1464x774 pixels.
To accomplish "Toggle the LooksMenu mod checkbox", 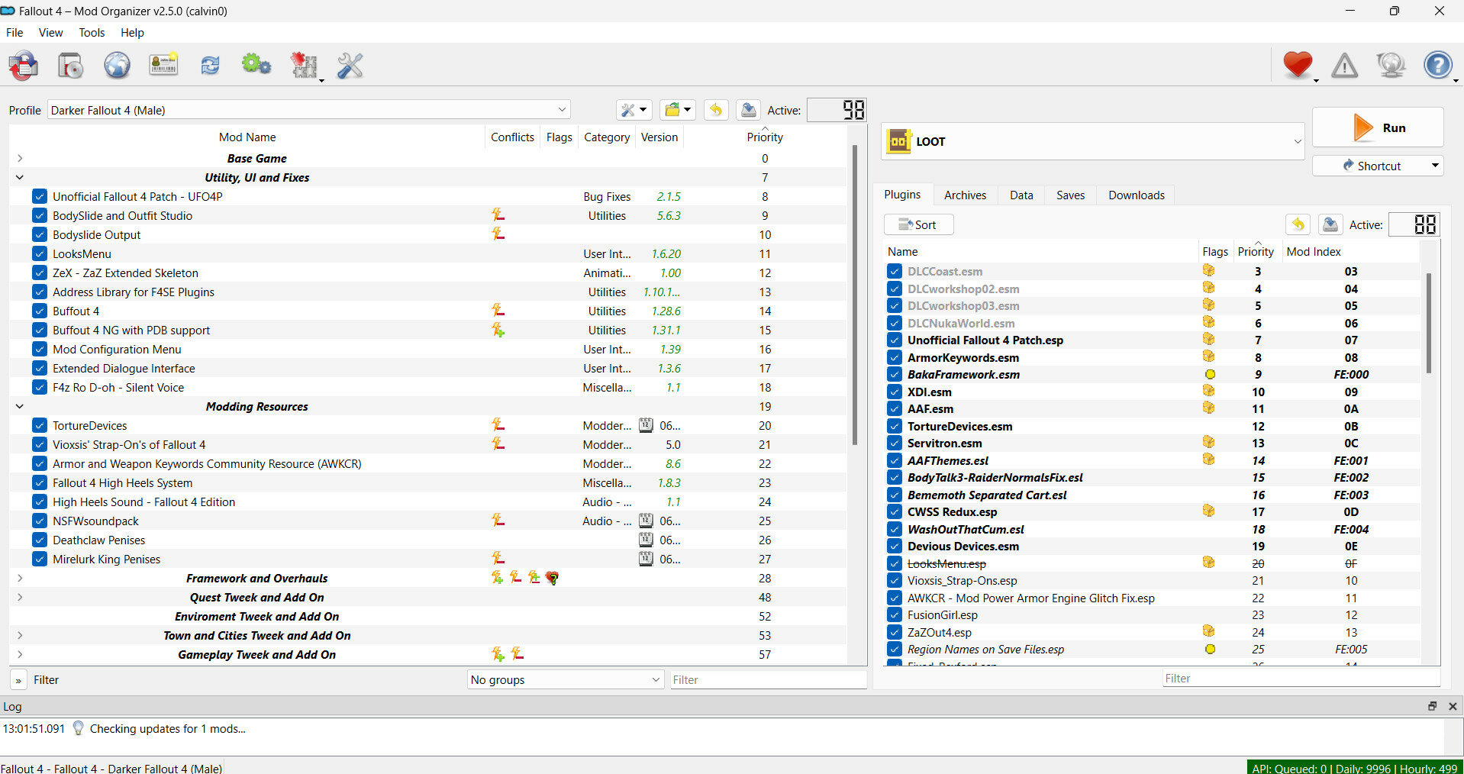I will click(x=40, y=253).
